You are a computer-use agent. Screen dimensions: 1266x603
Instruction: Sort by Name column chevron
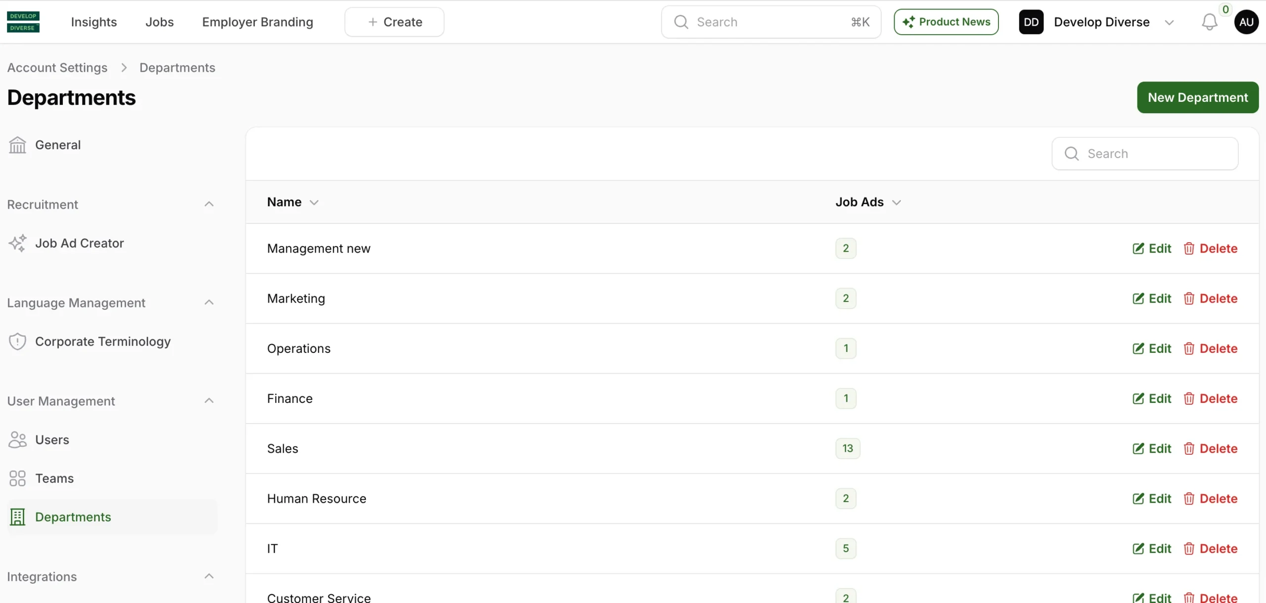pos(314,203)
